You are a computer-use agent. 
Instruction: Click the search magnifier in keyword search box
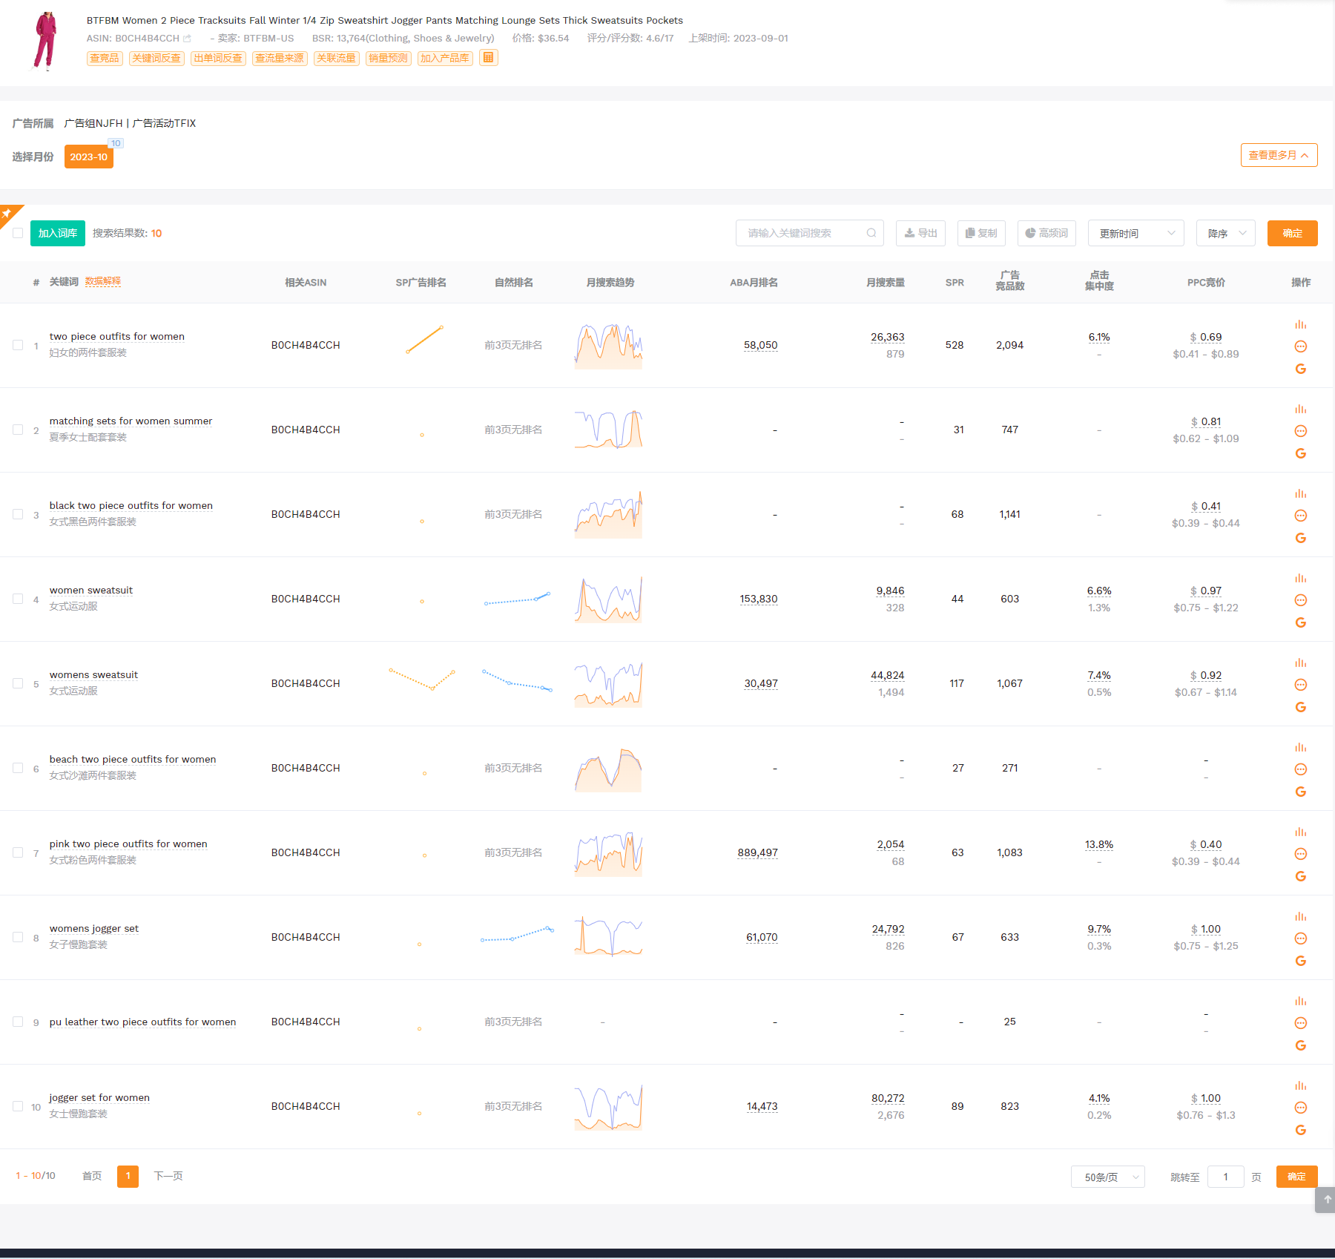(x=871, y=233)
